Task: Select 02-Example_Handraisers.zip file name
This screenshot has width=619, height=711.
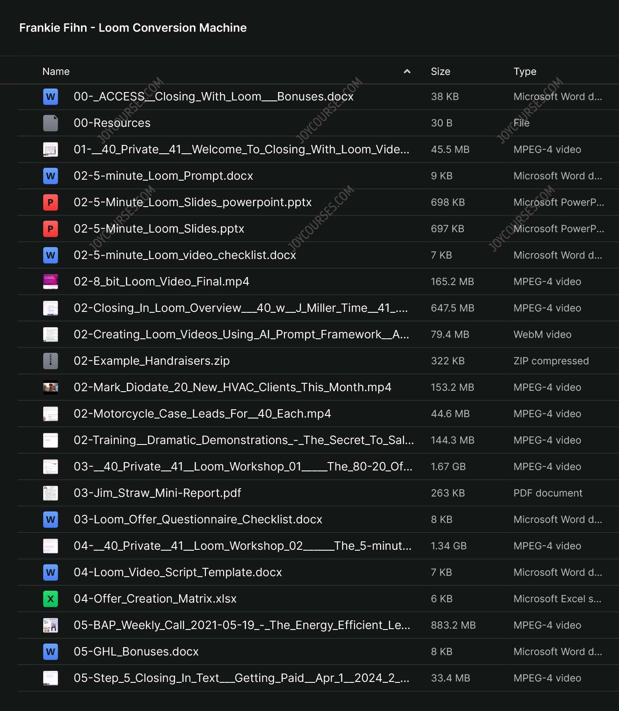Action: [x=152, y=361]
